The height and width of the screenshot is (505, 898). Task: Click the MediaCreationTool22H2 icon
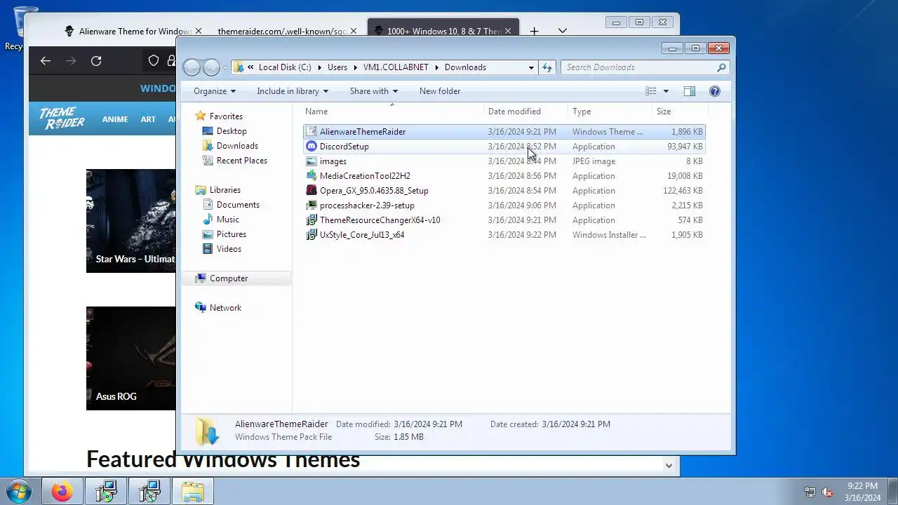click(x=311, y=176)
